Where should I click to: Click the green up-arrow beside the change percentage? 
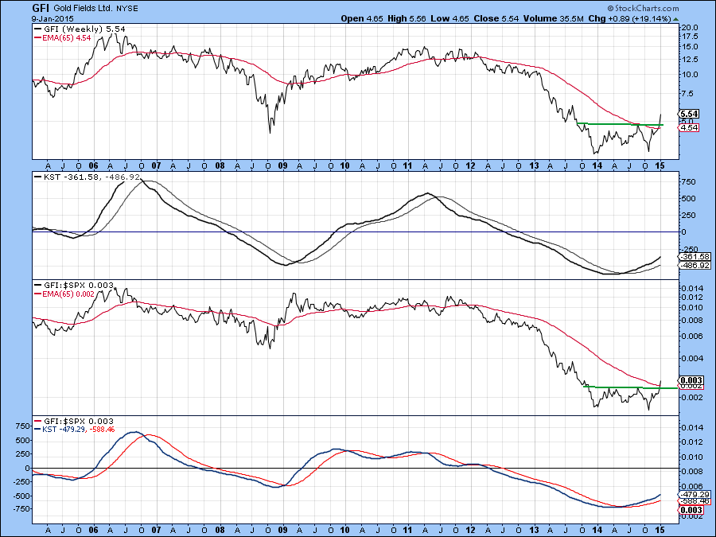click(675, 19)
